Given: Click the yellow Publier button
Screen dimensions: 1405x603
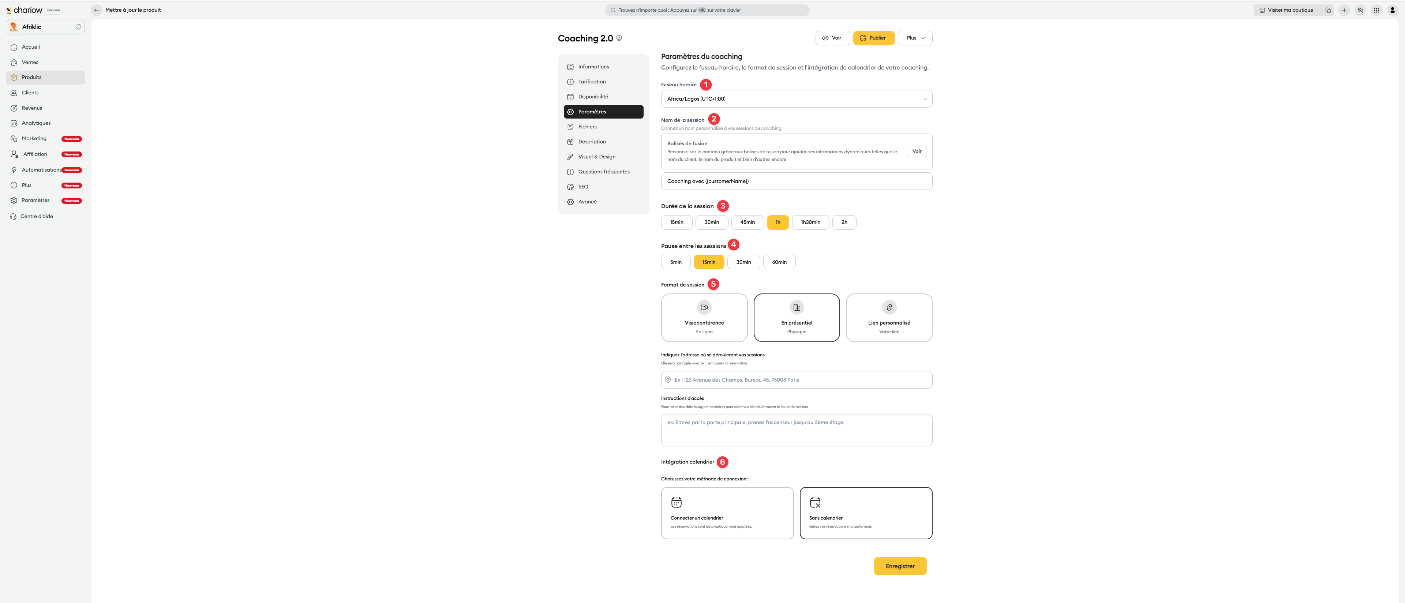Looking at the screenshot, I should (873, 38).
